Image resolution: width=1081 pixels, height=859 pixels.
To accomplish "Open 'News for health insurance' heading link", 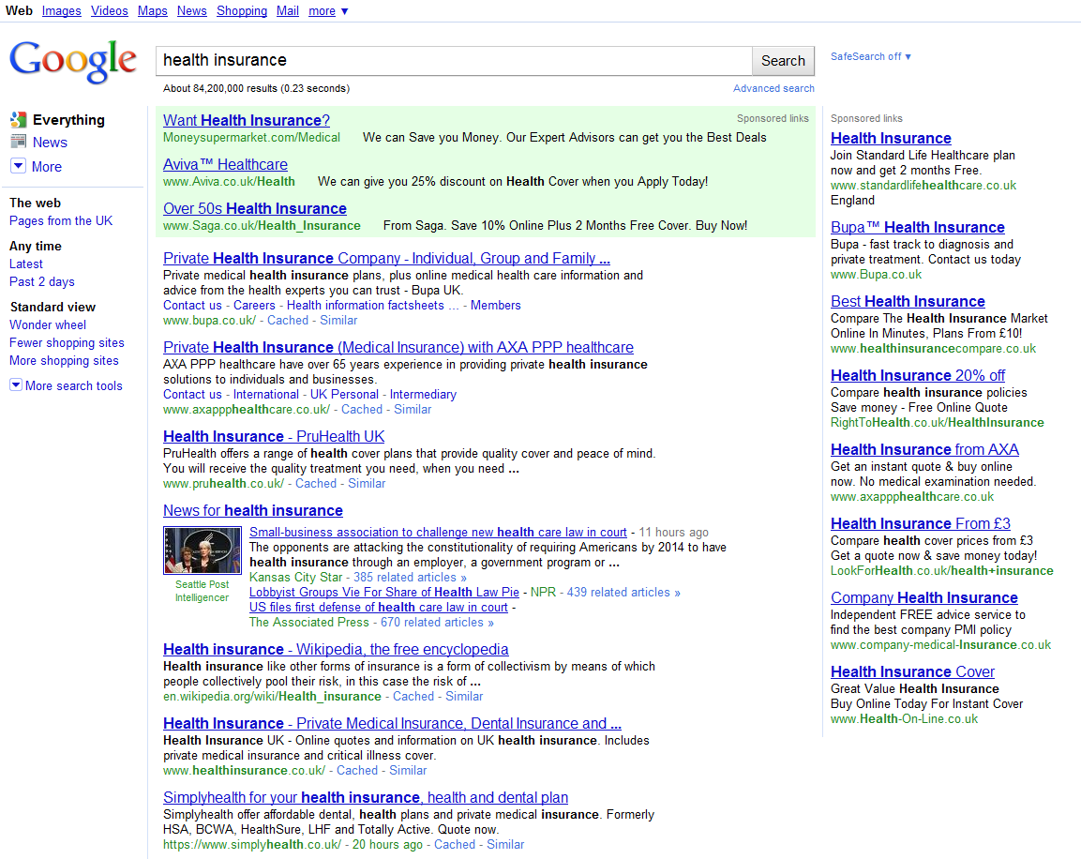I will tap(253, 511).
